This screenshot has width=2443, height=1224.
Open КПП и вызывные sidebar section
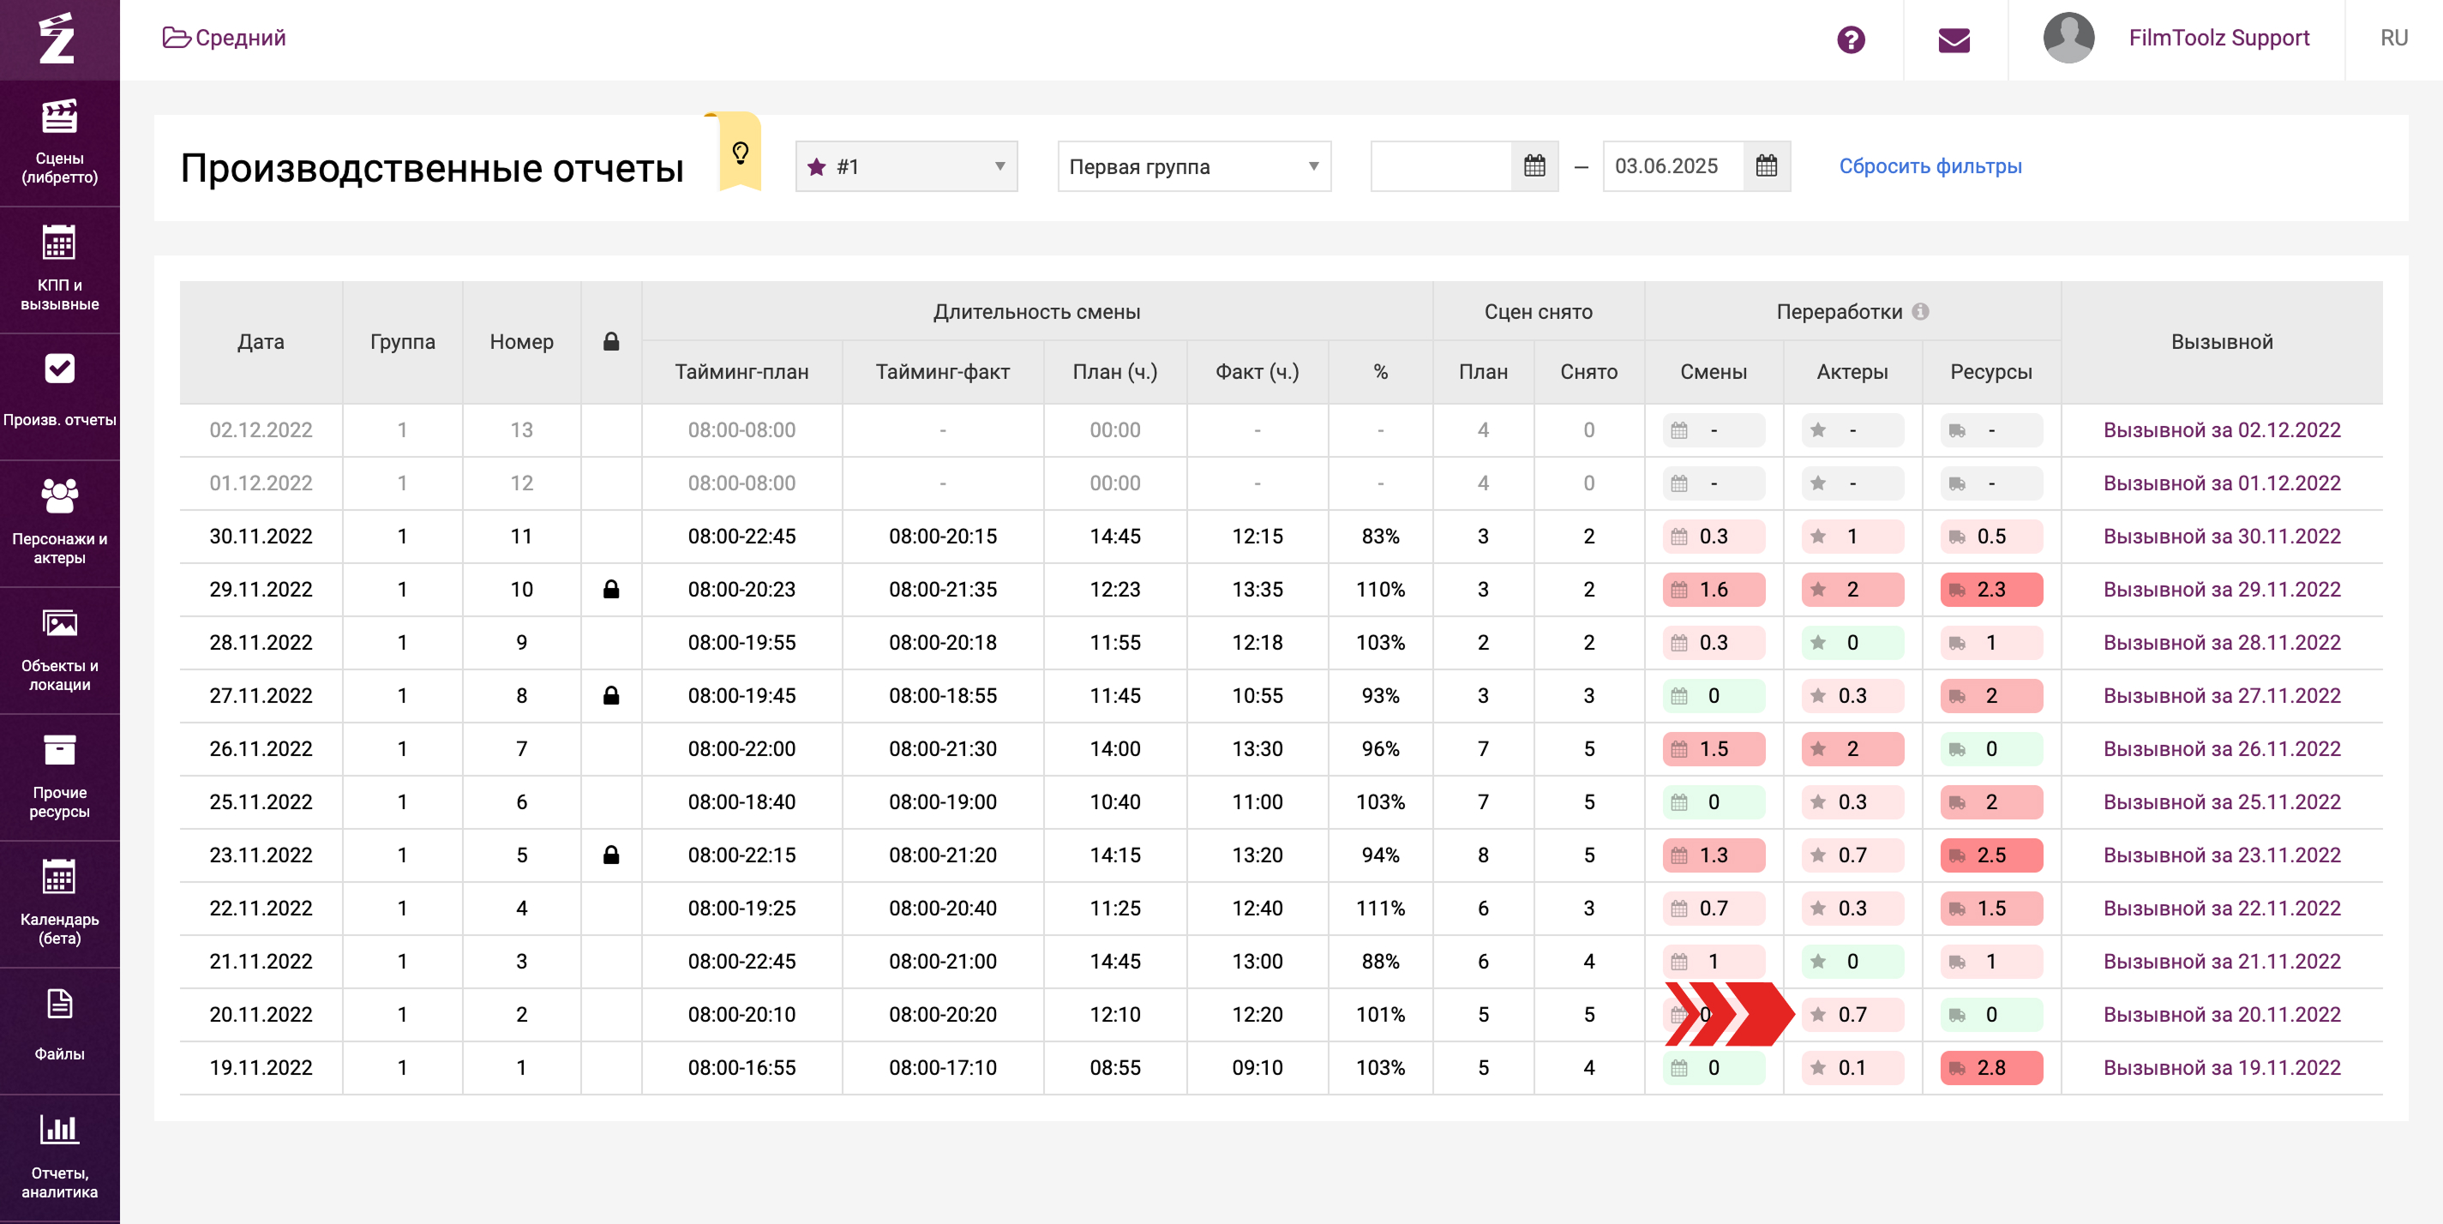60,270
